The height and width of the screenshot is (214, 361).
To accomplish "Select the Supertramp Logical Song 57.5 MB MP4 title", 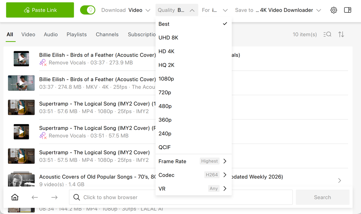I will 94,152.
